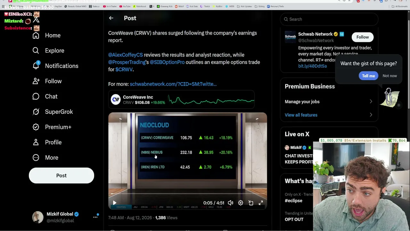
Task: Open YouTube bookmark in bookmarks bar
Action: point(125,6)
